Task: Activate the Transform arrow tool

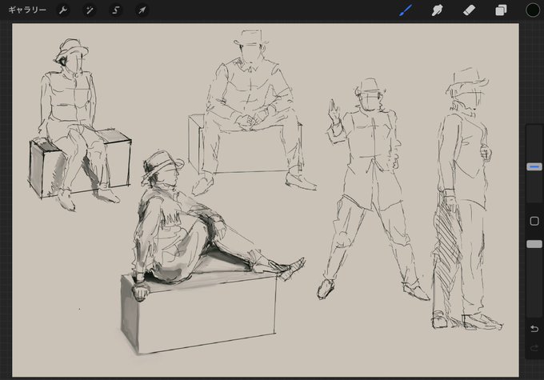Action: click(142, 10)
